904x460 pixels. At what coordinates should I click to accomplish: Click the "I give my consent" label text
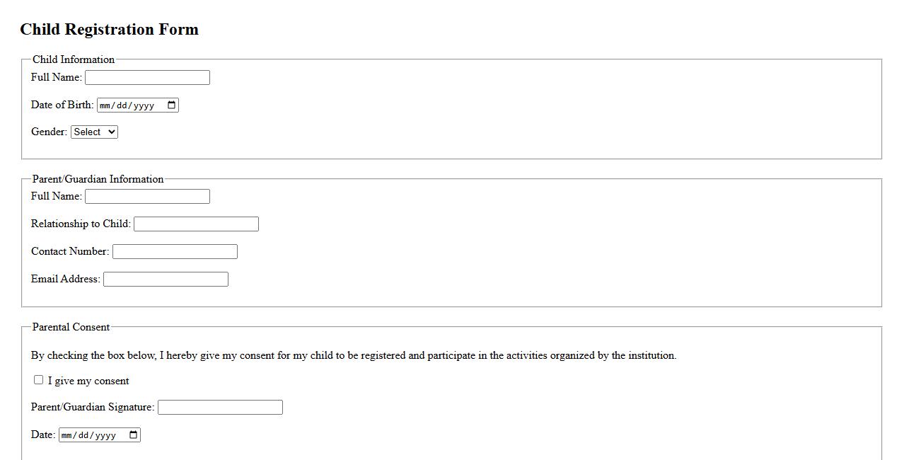[x=88, y=381]
